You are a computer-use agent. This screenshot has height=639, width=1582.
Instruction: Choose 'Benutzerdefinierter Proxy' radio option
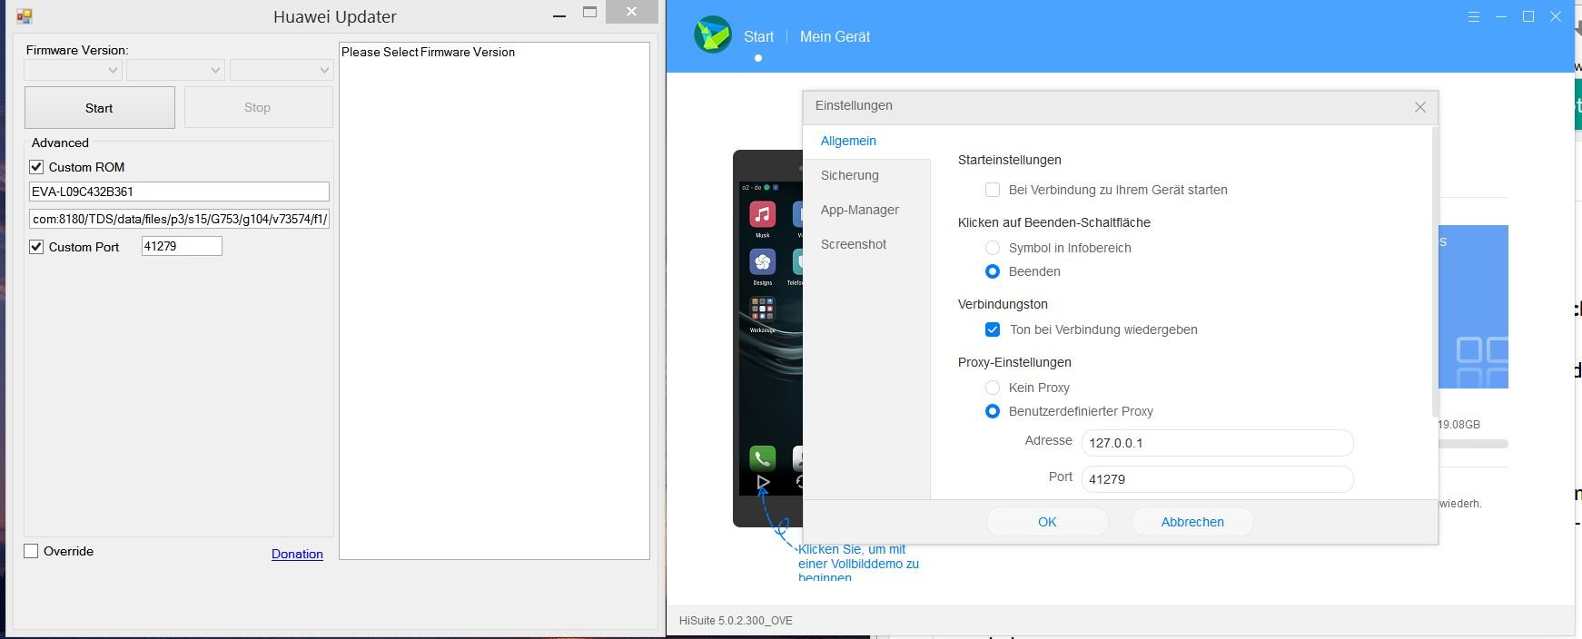point(993,411)
